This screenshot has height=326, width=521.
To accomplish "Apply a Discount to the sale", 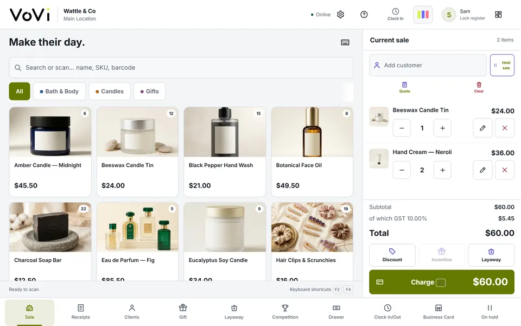I will pyautogui.click(x=392, y=255).
